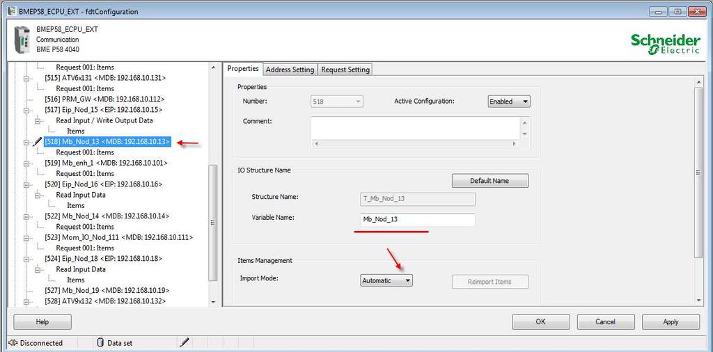The image size is (713, 352).
Task: Collapse the [520] Eip_Nod_16 tree node
Action: tap(26, 184)
